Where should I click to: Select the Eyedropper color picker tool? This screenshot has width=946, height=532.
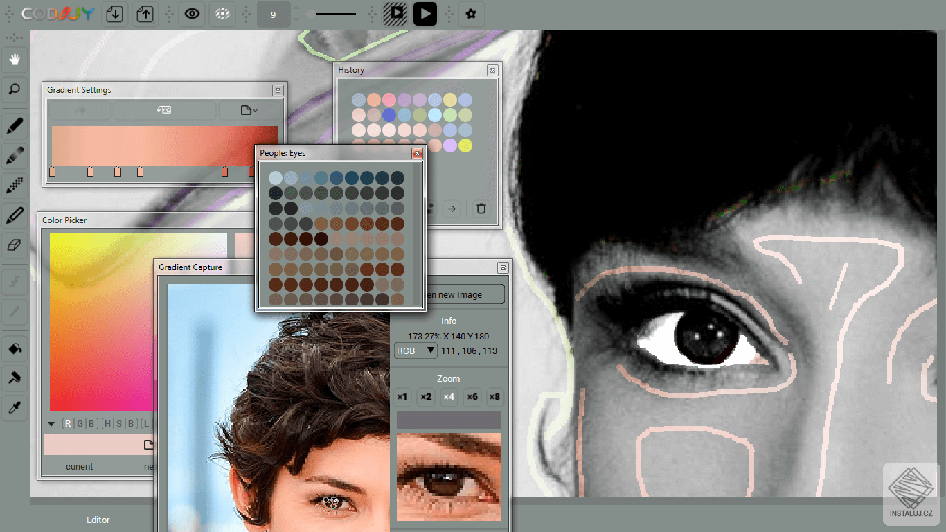15,408
